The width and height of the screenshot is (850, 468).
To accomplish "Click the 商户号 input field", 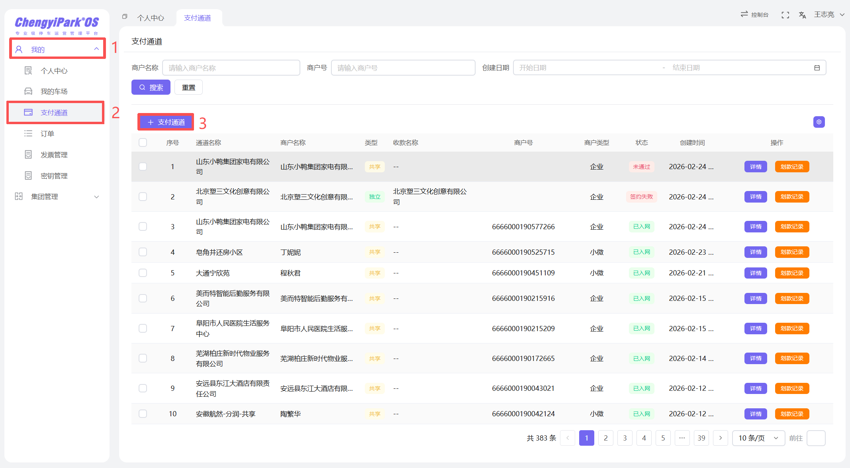I will 403,68.
